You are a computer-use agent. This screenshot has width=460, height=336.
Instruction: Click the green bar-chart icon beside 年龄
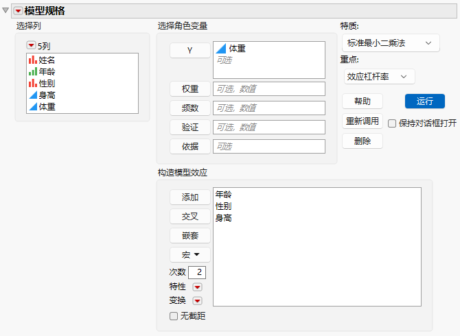pos(33,71)
